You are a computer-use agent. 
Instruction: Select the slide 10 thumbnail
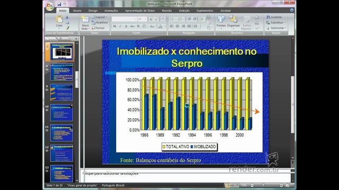(x=61, y=112)
